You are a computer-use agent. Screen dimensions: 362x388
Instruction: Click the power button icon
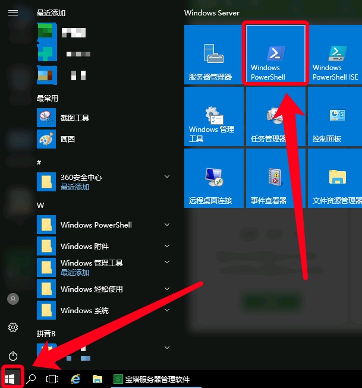click(x=13, y=356)
